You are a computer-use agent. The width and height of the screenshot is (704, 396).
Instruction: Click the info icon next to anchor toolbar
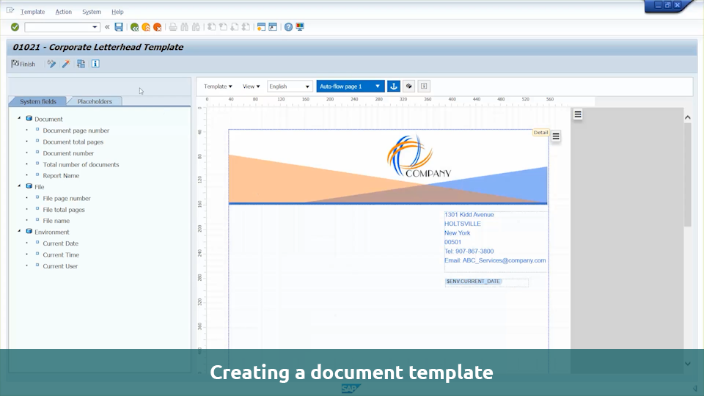click(x=424, y=87)
